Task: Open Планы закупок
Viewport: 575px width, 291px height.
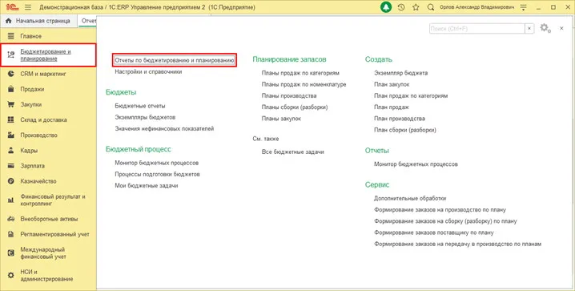Action: click(x=281, y=119)
